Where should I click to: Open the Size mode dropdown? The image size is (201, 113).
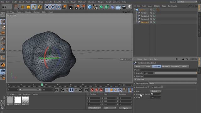110,108
